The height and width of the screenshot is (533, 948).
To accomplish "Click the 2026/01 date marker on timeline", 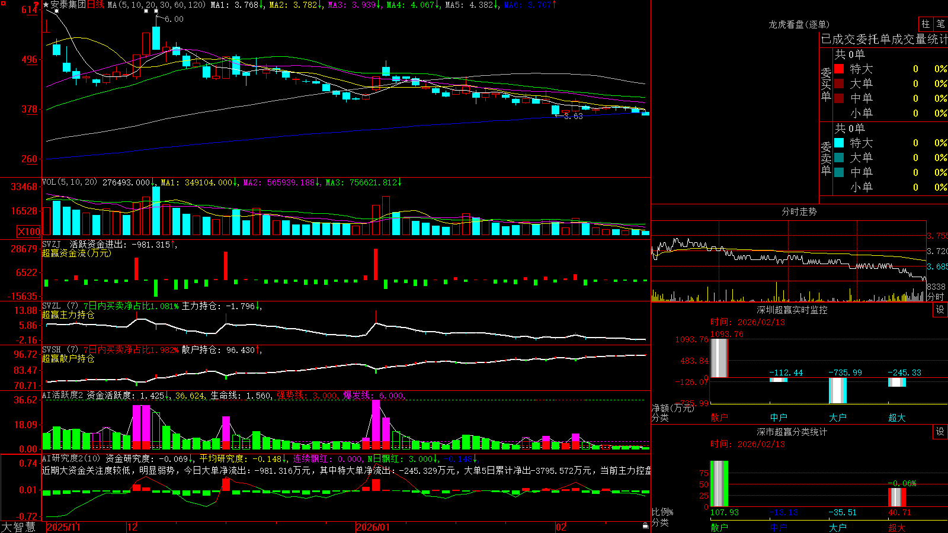I will coord(373,527).
